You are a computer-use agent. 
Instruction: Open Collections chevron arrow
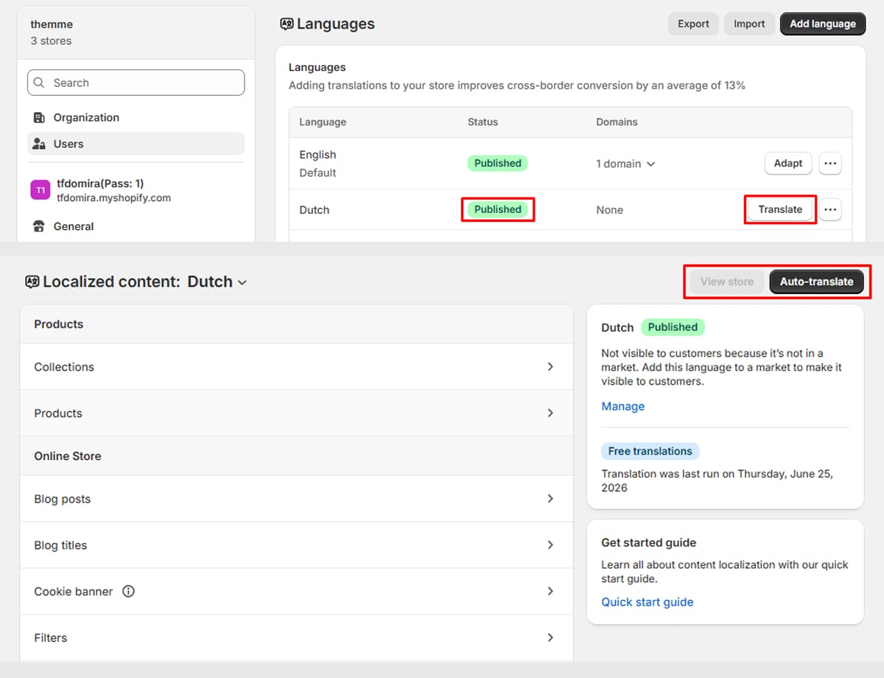pos(550,366)
